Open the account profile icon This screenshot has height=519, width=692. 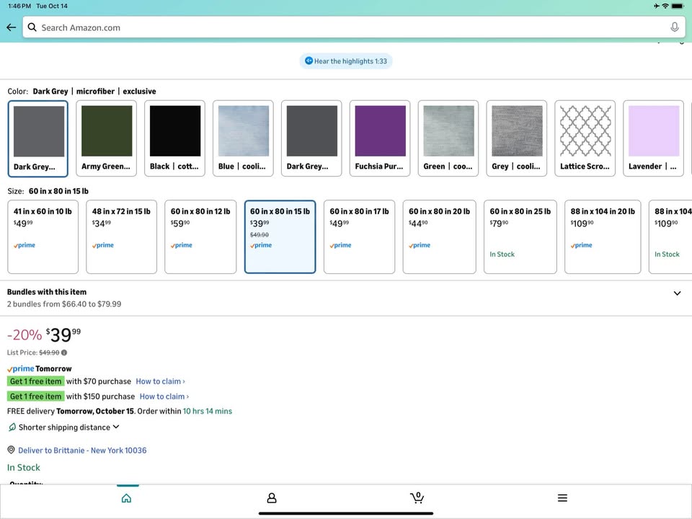click(x=272, y=497)
